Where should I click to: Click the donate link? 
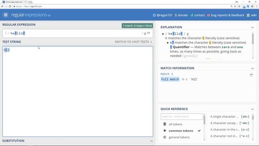tap(183, 15)
